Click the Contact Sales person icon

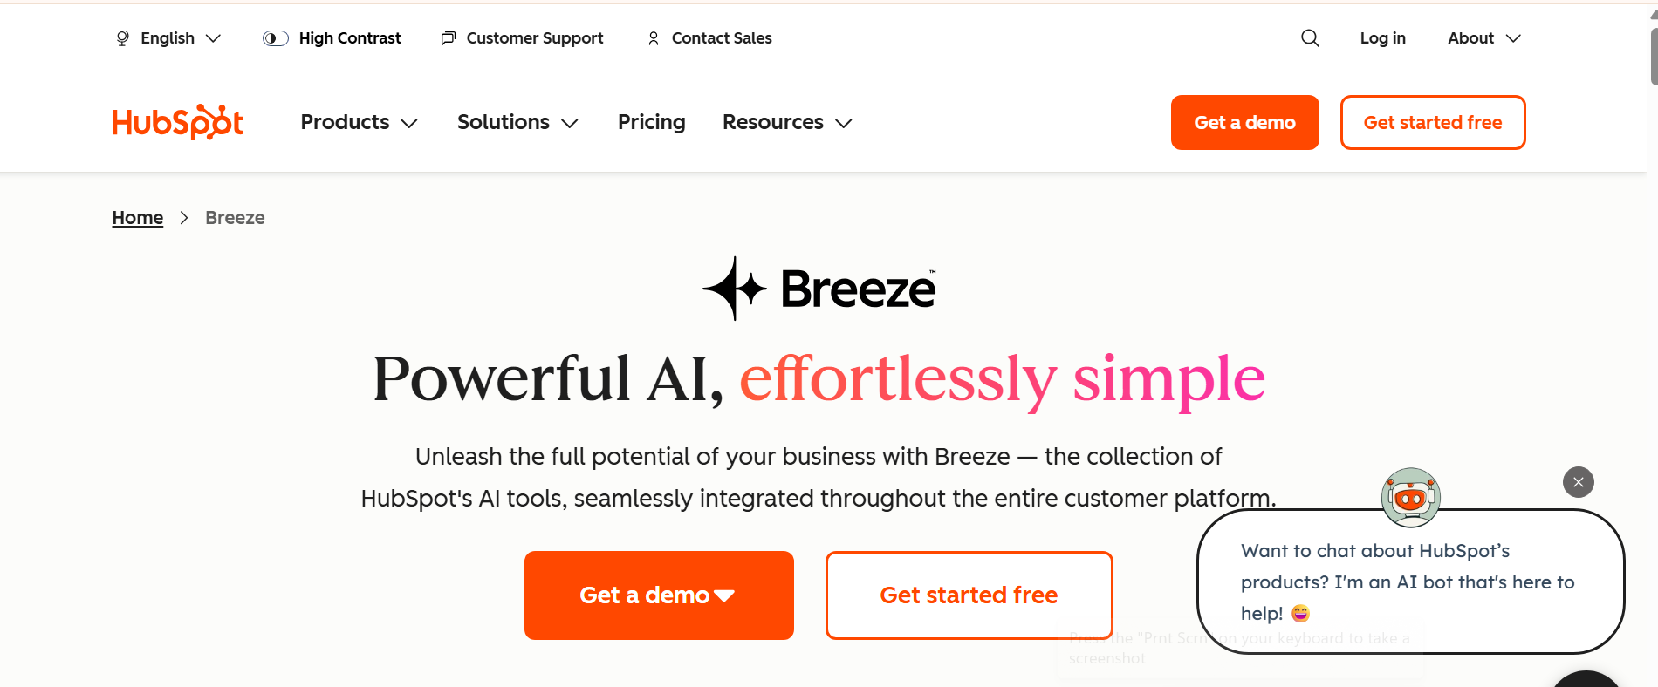click(x=653, y=38)
